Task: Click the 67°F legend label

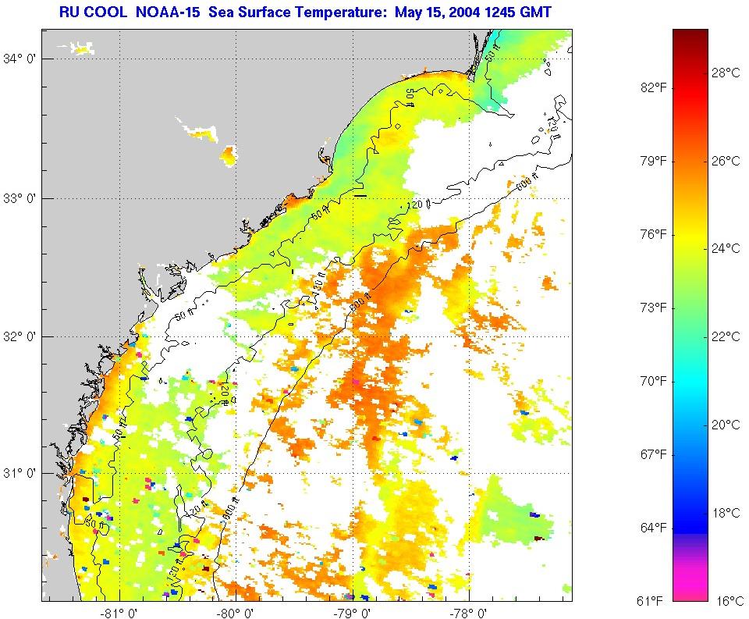Action: click(x=654, y=454)
